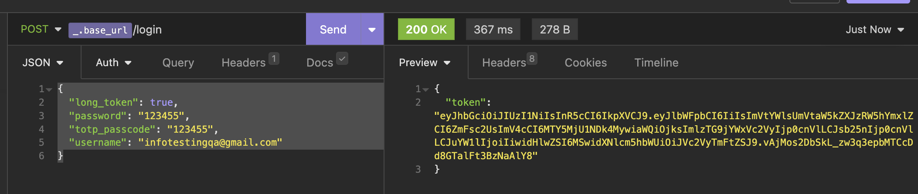This screenshot has height=194, width=918.
Task: Open the Auth tab dropdown
Action: (x=113, y=63)
